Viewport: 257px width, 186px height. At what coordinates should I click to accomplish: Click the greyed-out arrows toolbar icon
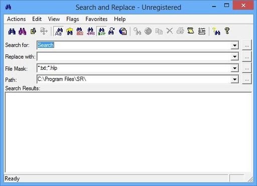pyautogui.click(x=44, y=31)
